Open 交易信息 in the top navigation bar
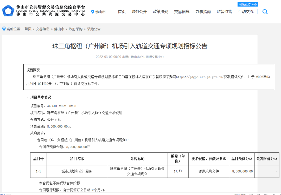Screen dimensions: 281x195 click(182, 12)
